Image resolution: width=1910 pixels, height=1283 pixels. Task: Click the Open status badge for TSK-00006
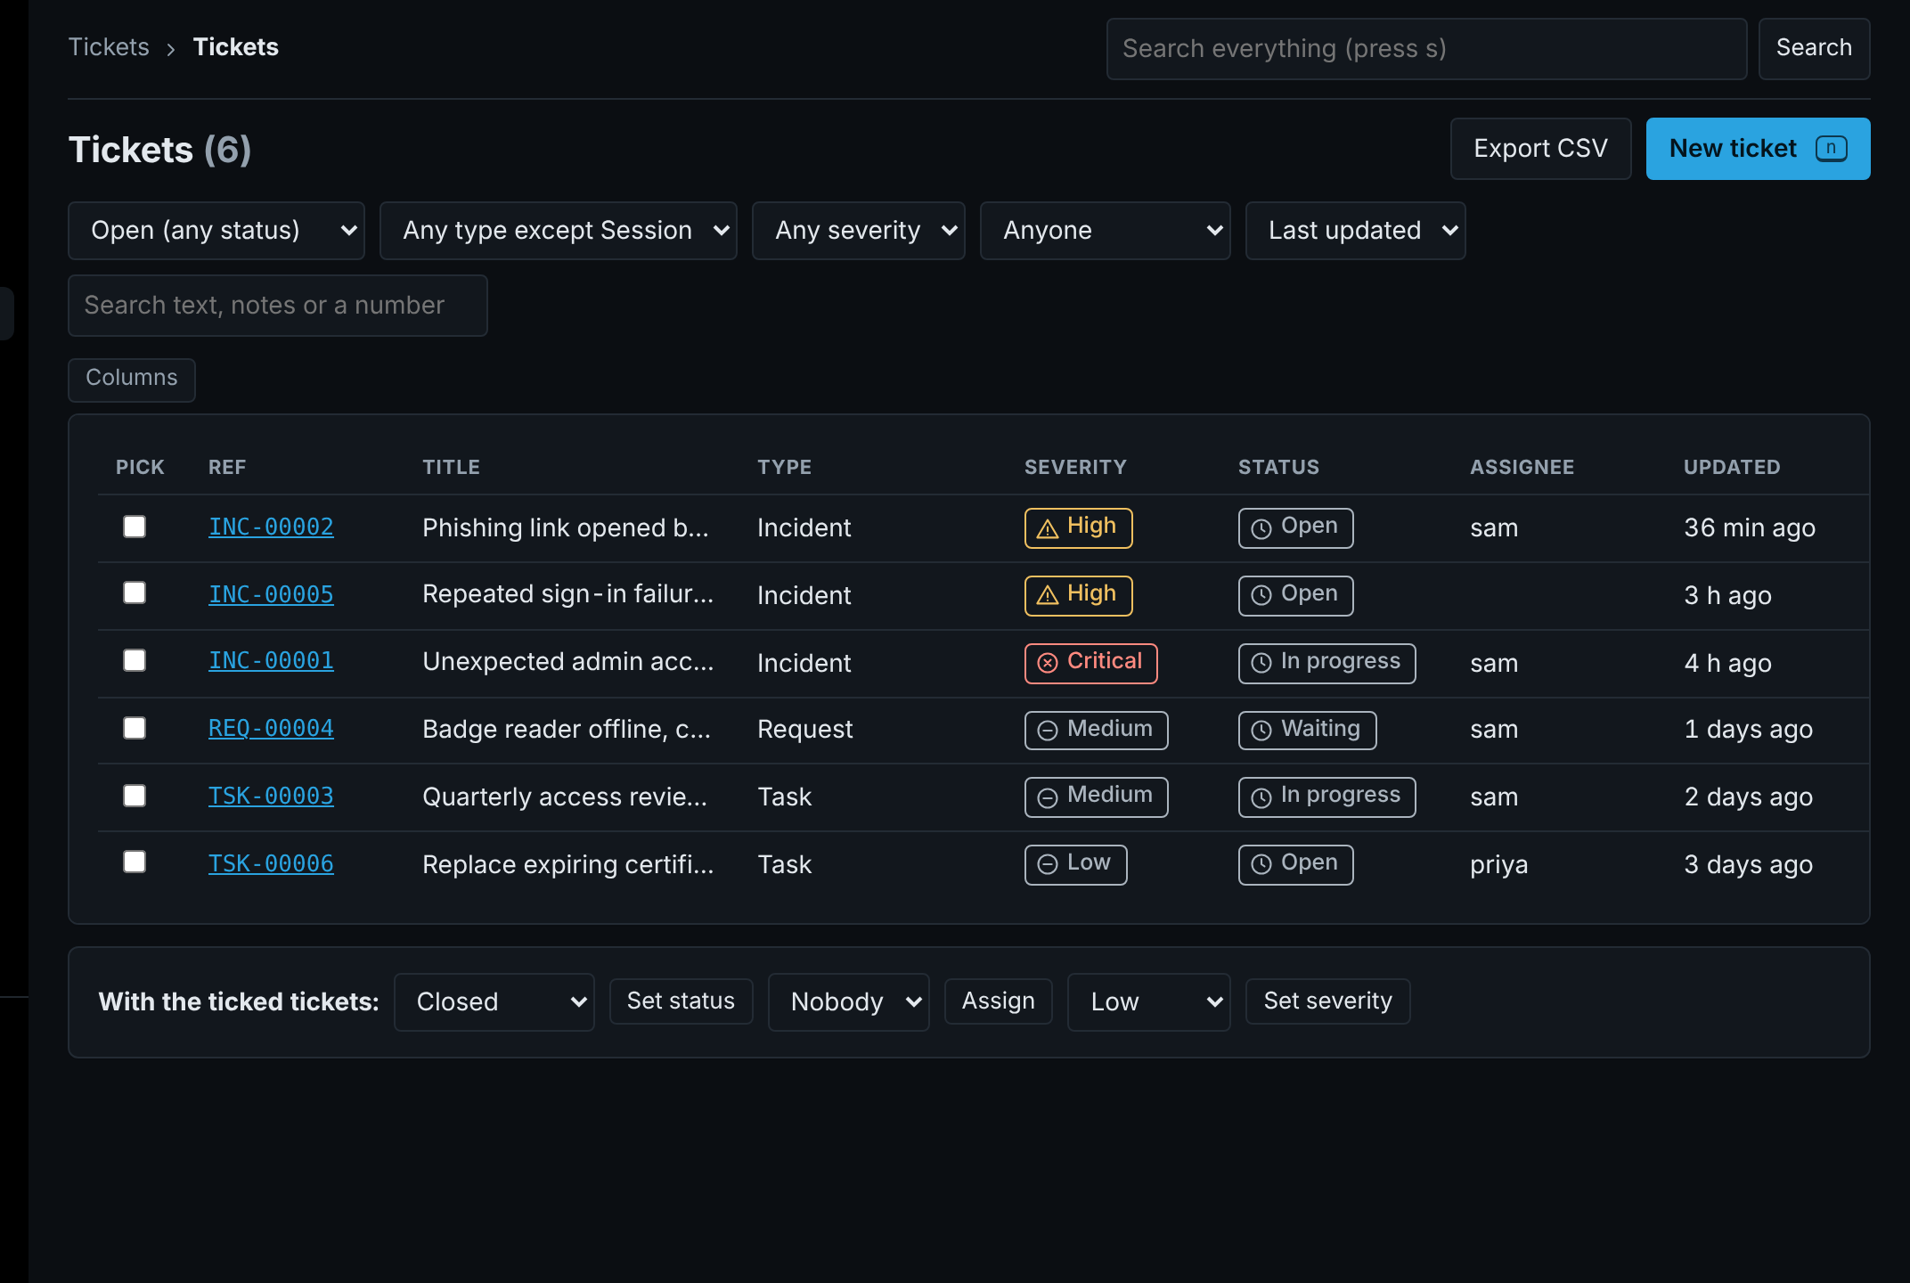point(1295,864)
